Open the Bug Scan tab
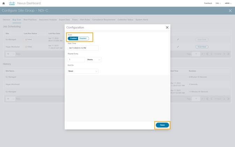Screen dimensions: 235x147 (x=17, y=20)
